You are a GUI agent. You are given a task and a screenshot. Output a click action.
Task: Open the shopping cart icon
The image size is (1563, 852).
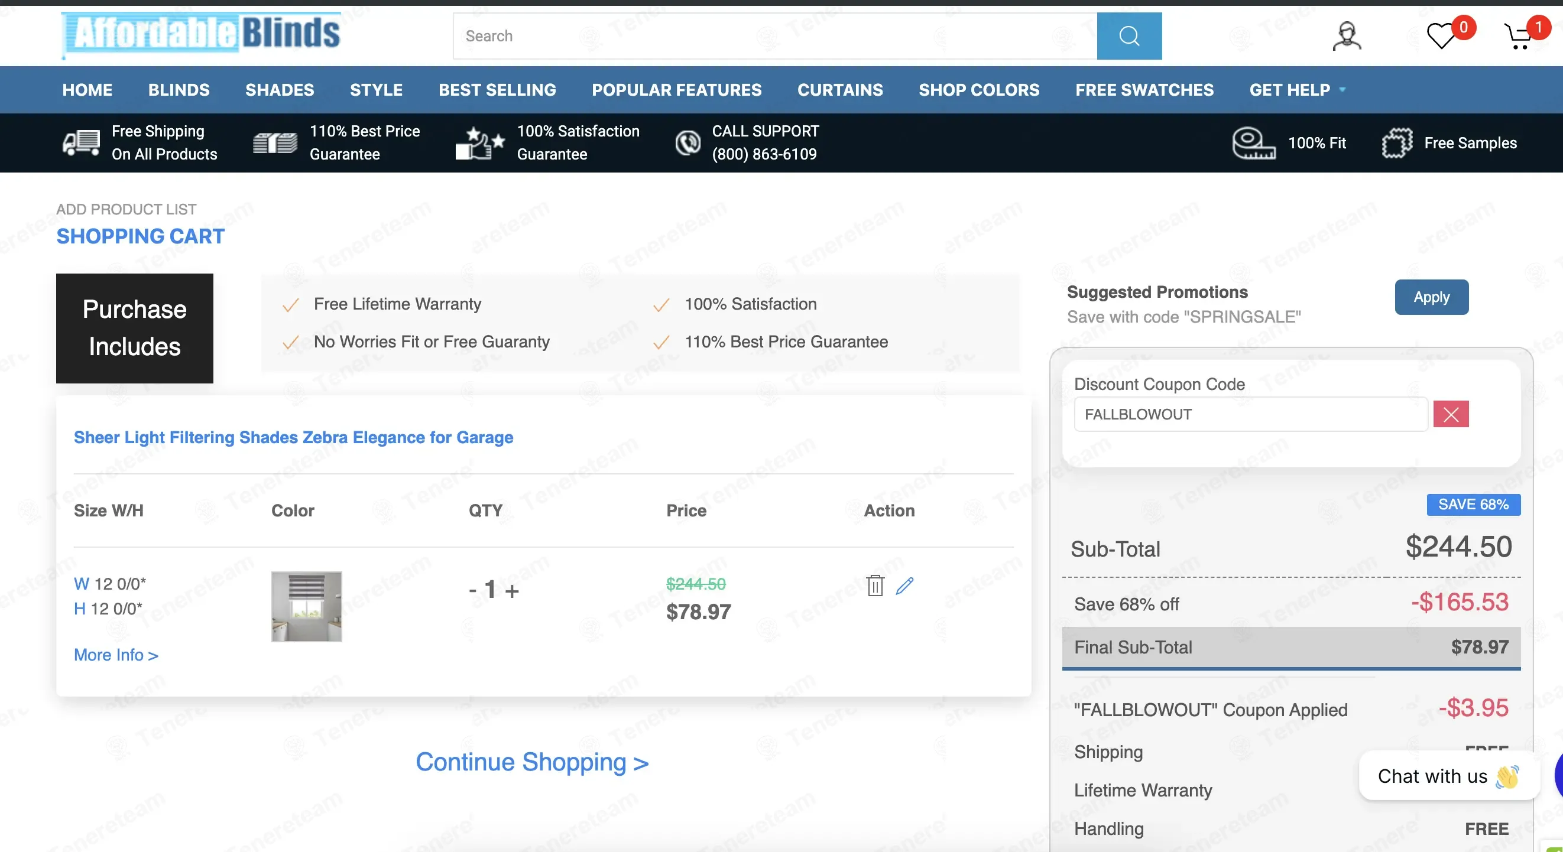click(x=1519, y=36)
